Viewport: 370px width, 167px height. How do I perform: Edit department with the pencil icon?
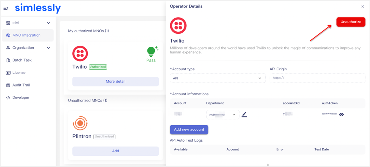[x=244, y=115]
